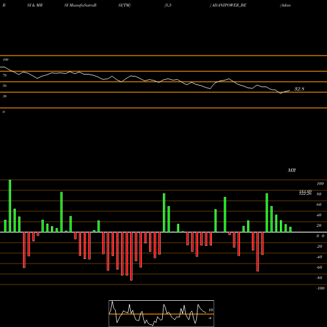The height and width of the screenshot is (327, 327).
Task: Click the mini overview chart thumbnail at the bottom
Action: [x=162, y=313]
